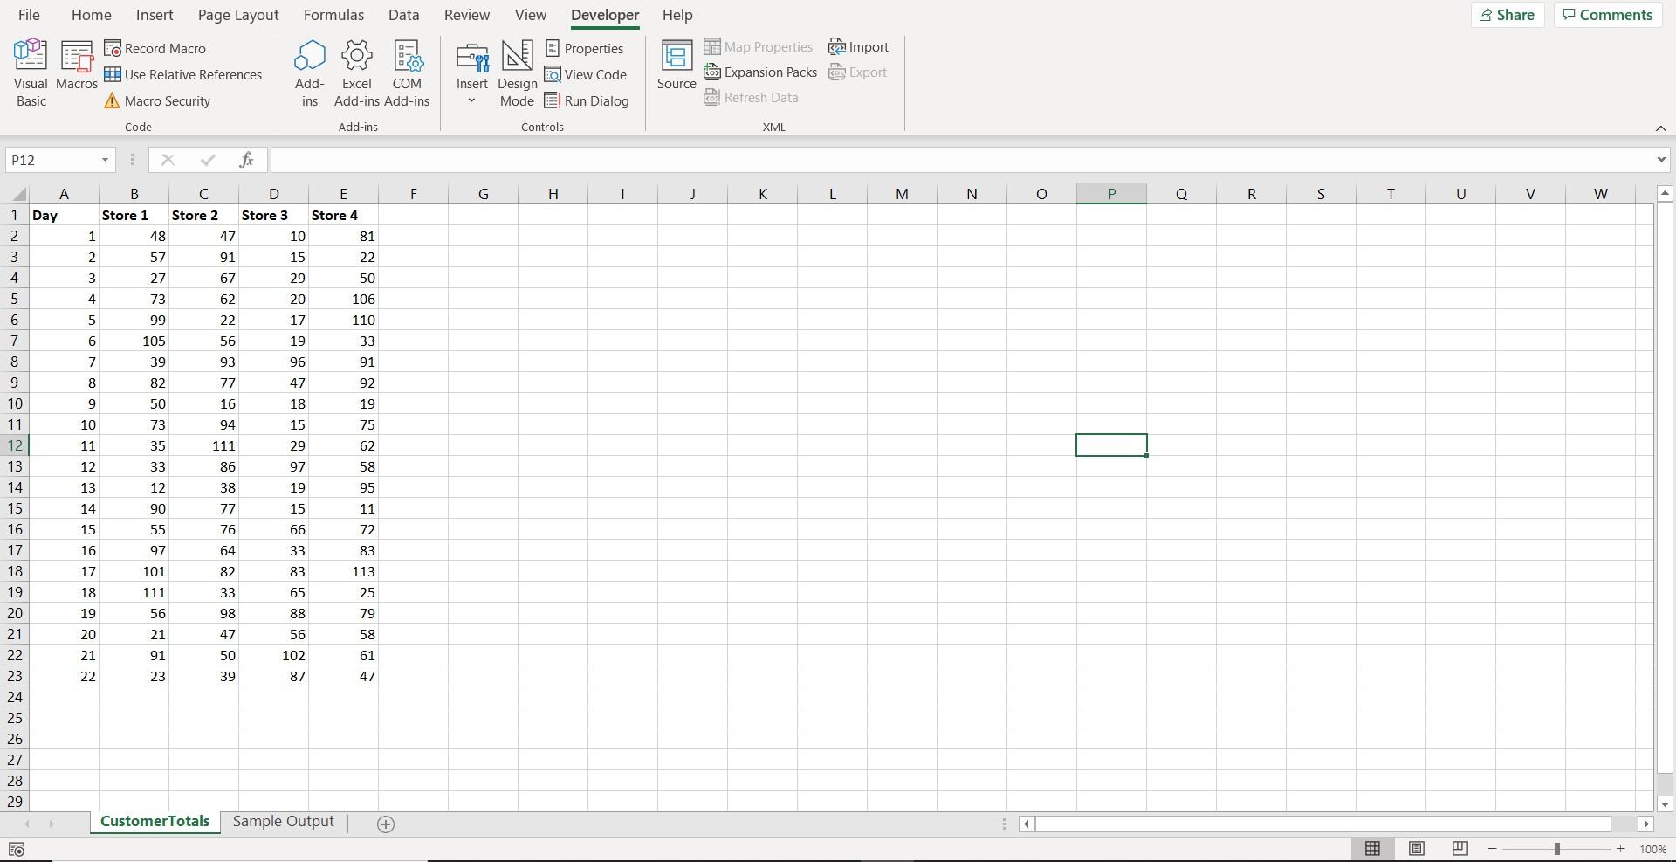This screenshot has height=862, width=1676.
Task: Click the Share button
Action: click(1508, 15)
